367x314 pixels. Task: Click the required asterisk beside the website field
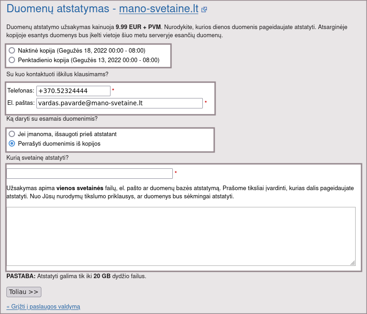coord(176,173)
